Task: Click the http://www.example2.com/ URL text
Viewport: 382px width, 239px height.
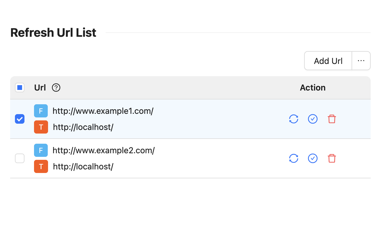Action: click(x=104, y=151)
